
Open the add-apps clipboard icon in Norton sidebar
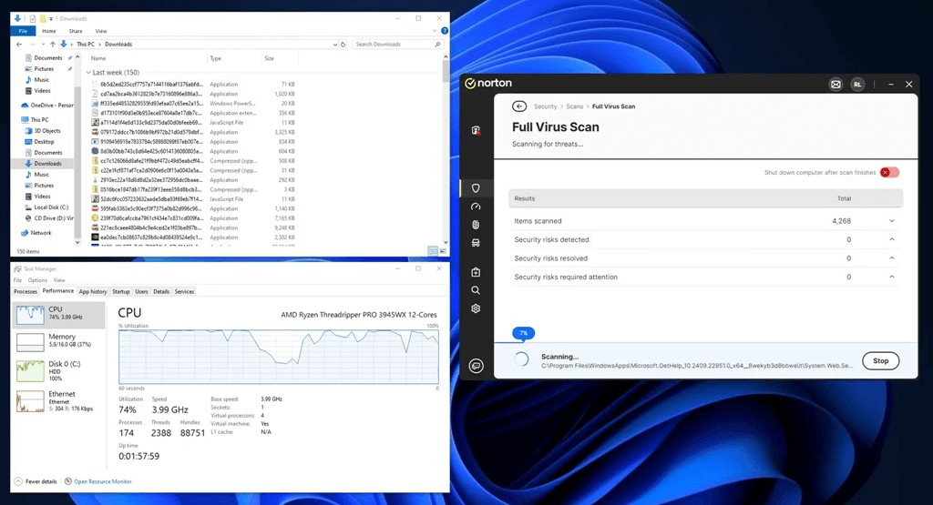pos(476,272)
